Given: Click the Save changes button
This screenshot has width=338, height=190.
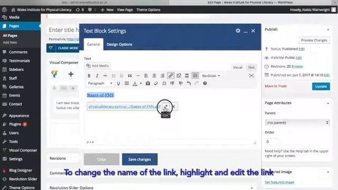Looking at the screenshot, I should (x=139, y=159).
